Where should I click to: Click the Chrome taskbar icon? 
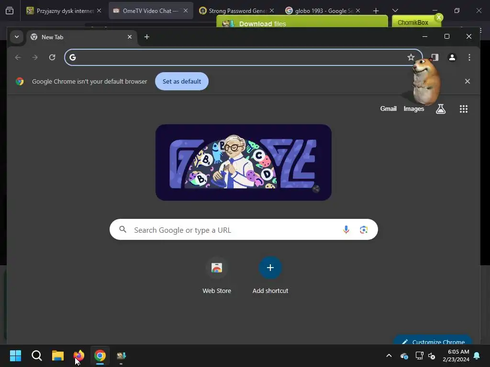click(100, 356)
